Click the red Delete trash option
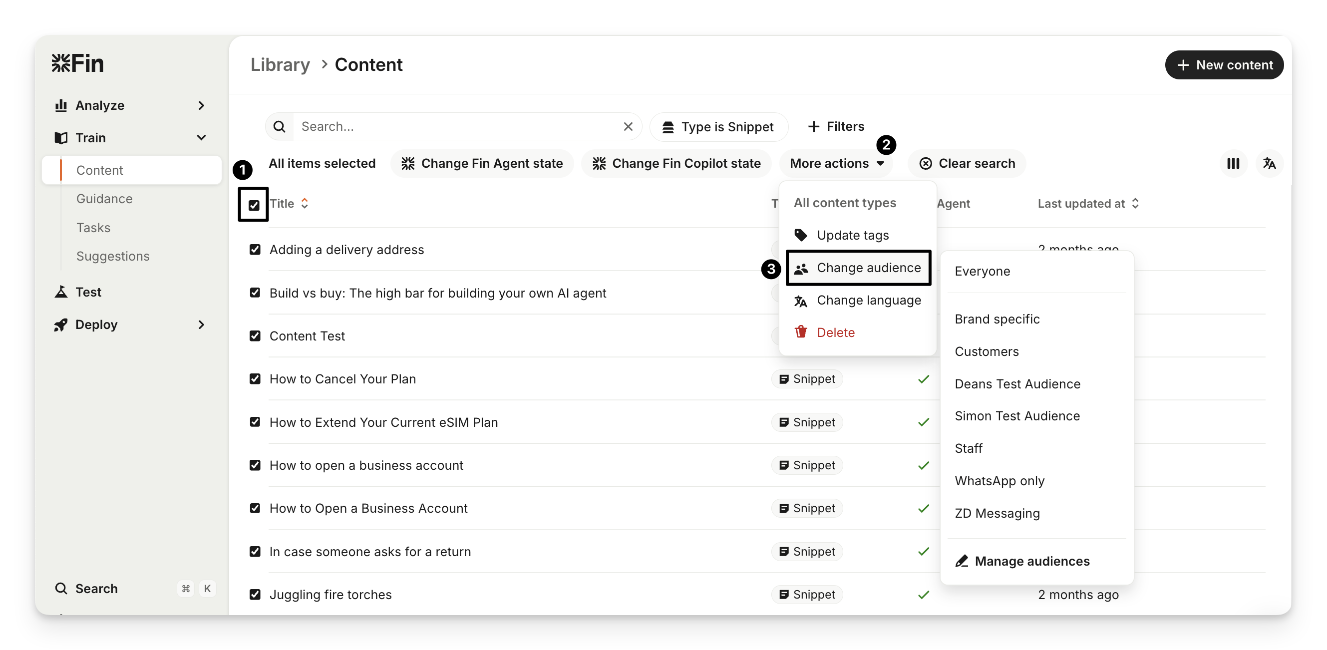This screenshot has width=1327, height=650. coord(835,332)
